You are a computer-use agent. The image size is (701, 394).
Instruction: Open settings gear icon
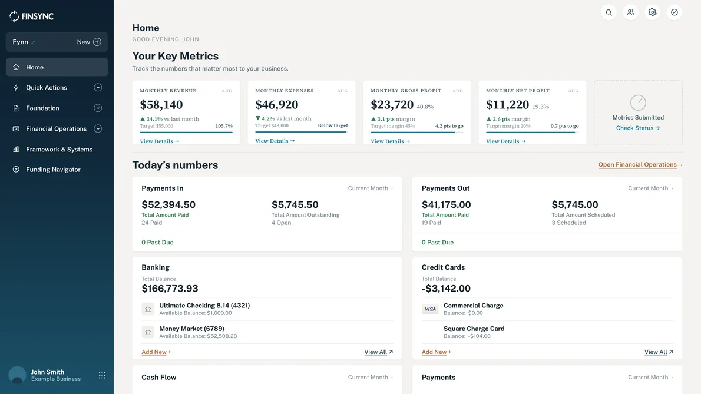pyautogui.click(x=653, y=12)
